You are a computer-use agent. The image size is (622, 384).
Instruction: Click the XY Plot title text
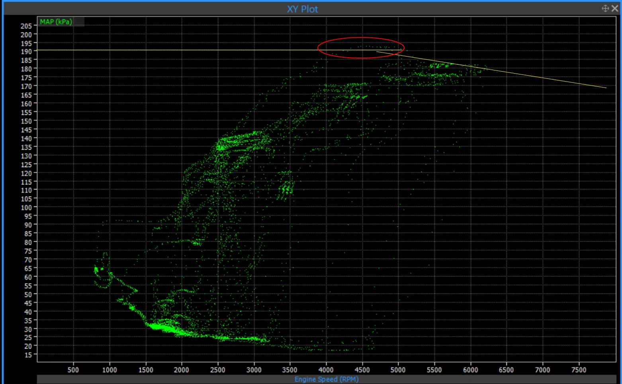[x=303, y=9]
